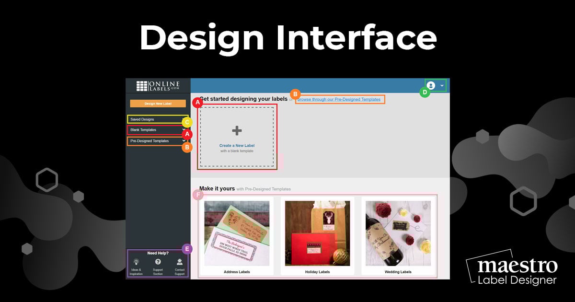Expand the Pre-Designed Templates chevron
The image size is (575, 302).
(x=184, y=141)
